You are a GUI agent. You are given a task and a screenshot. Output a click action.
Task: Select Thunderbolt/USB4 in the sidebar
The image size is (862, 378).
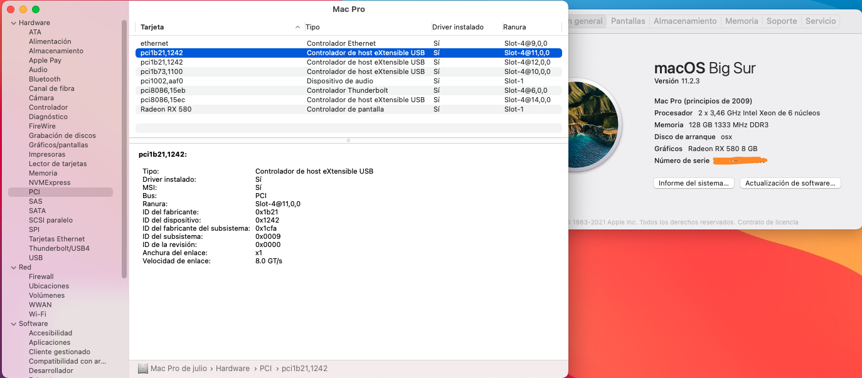(x=59, y=248)
